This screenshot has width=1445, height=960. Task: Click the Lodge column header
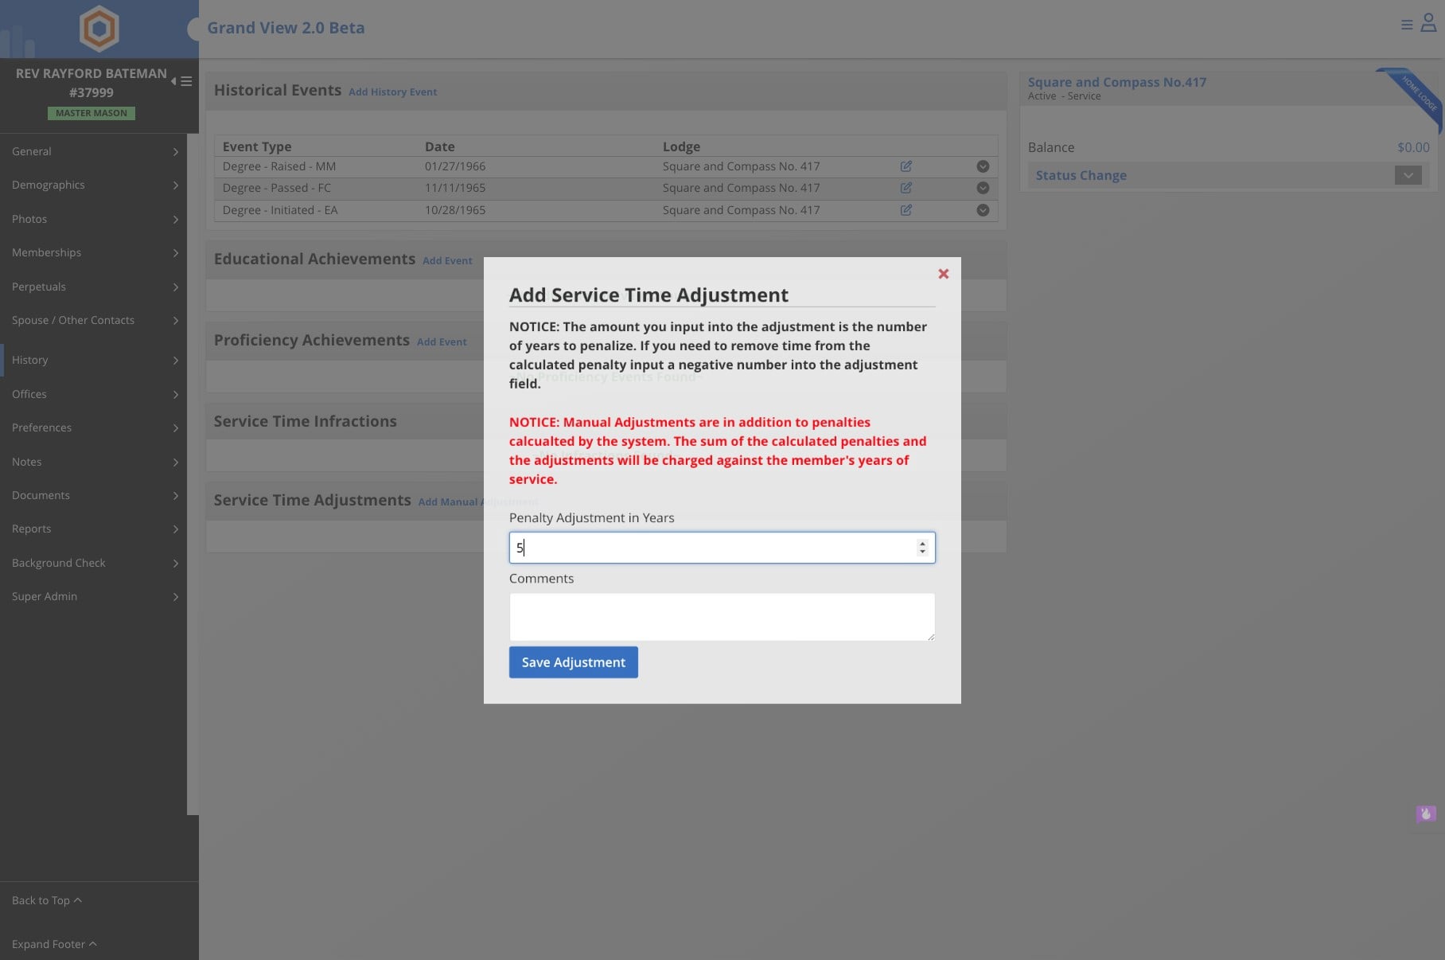pyautogui.click(x=681, y=146)
